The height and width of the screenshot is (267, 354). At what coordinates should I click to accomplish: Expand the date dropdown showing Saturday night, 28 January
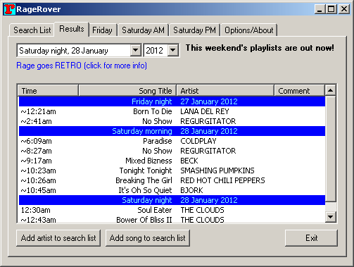[136, 50]
